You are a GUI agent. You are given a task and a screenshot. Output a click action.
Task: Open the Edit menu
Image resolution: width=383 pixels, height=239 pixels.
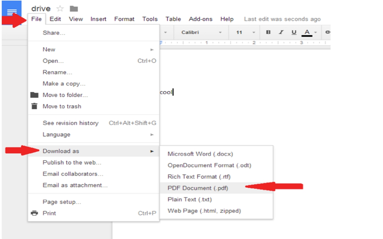point(55,19)
